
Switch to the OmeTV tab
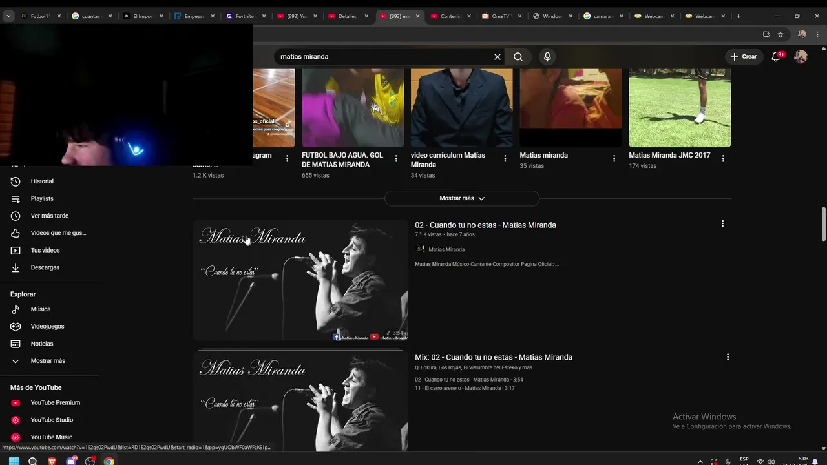tap(501, 16)
